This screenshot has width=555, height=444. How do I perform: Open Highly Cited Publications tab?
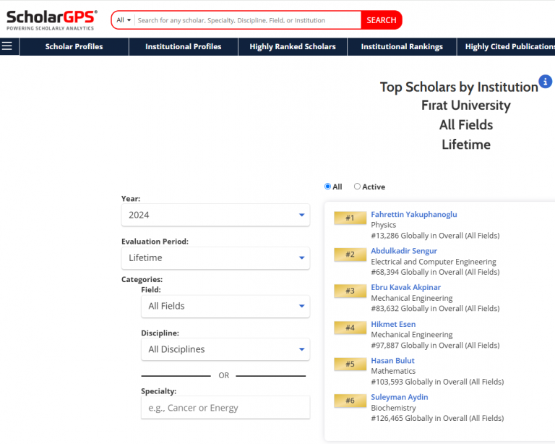pyautogui.click(x=506, y=47)
